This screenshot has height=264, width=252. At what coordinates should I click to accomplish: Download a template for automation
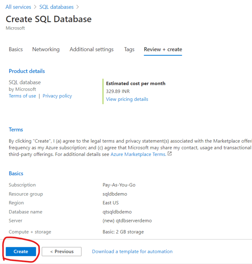[132, 251]
